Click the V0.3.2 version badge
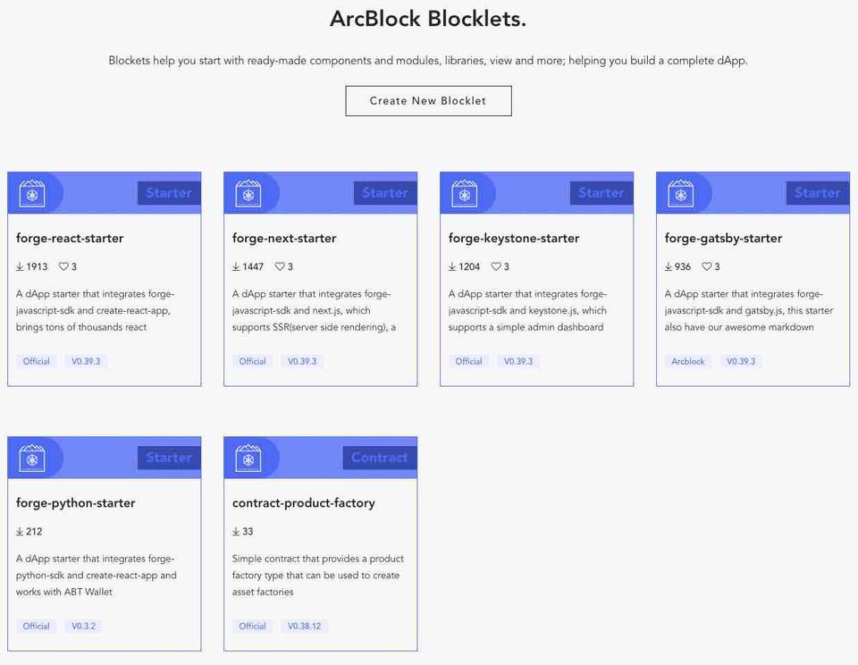 [84, 626]
